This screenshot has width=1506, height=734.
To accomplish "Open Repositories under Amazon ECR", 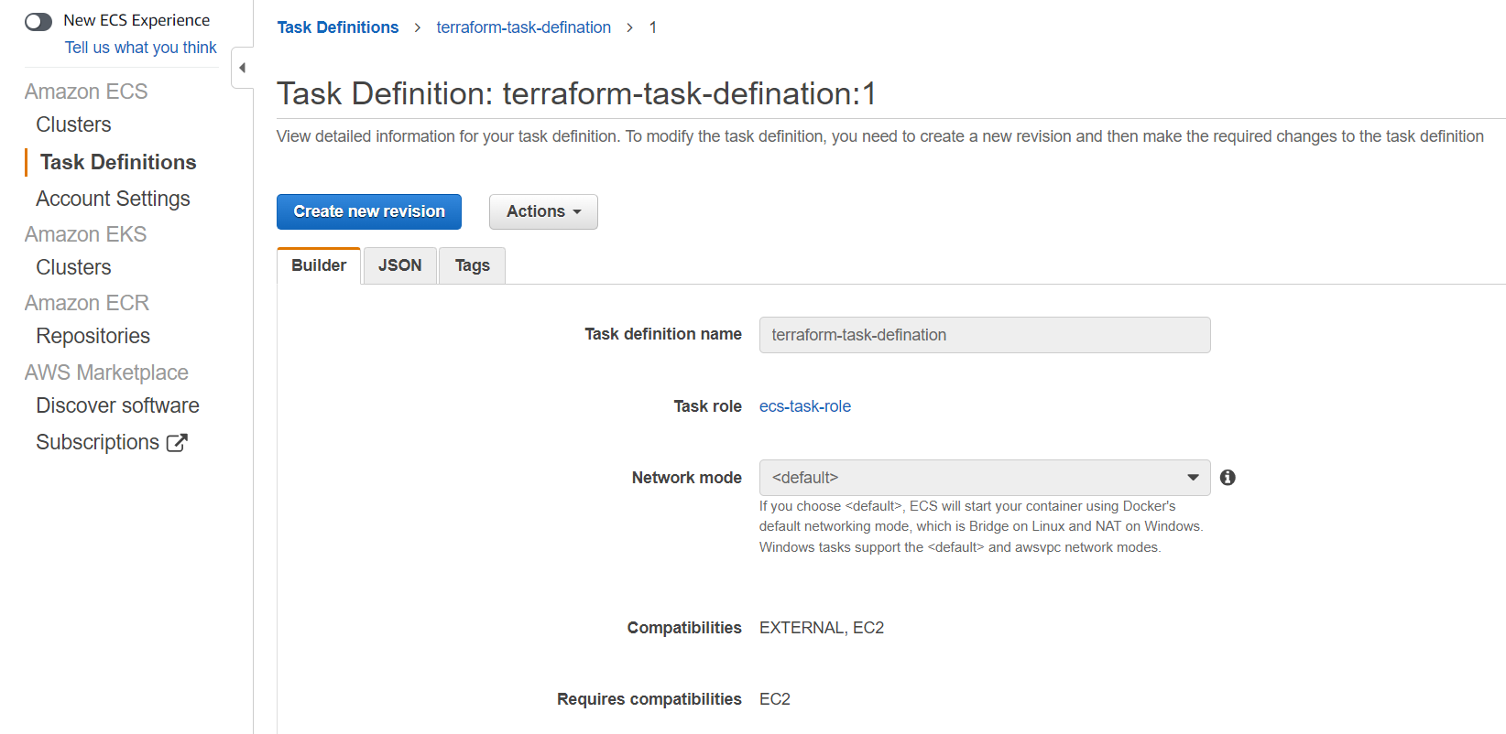I will (x=93, y=336).
